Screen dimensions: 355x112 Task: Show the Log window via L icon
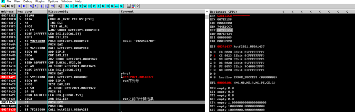point(67,6)
